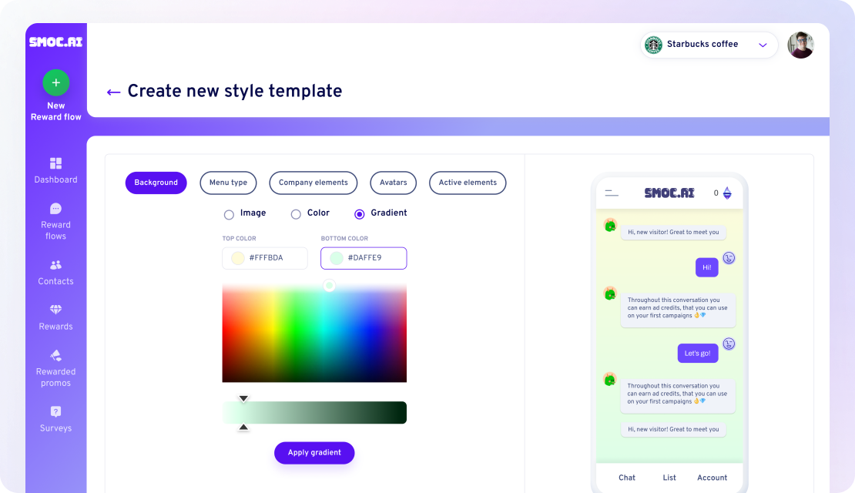Click the Apply gradient button
The width and height of the screenshot is (855, 493).
[314, 453]
